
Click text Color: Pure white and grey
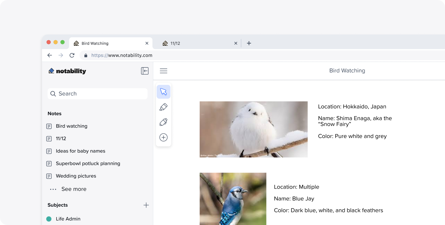click(352, 136)
